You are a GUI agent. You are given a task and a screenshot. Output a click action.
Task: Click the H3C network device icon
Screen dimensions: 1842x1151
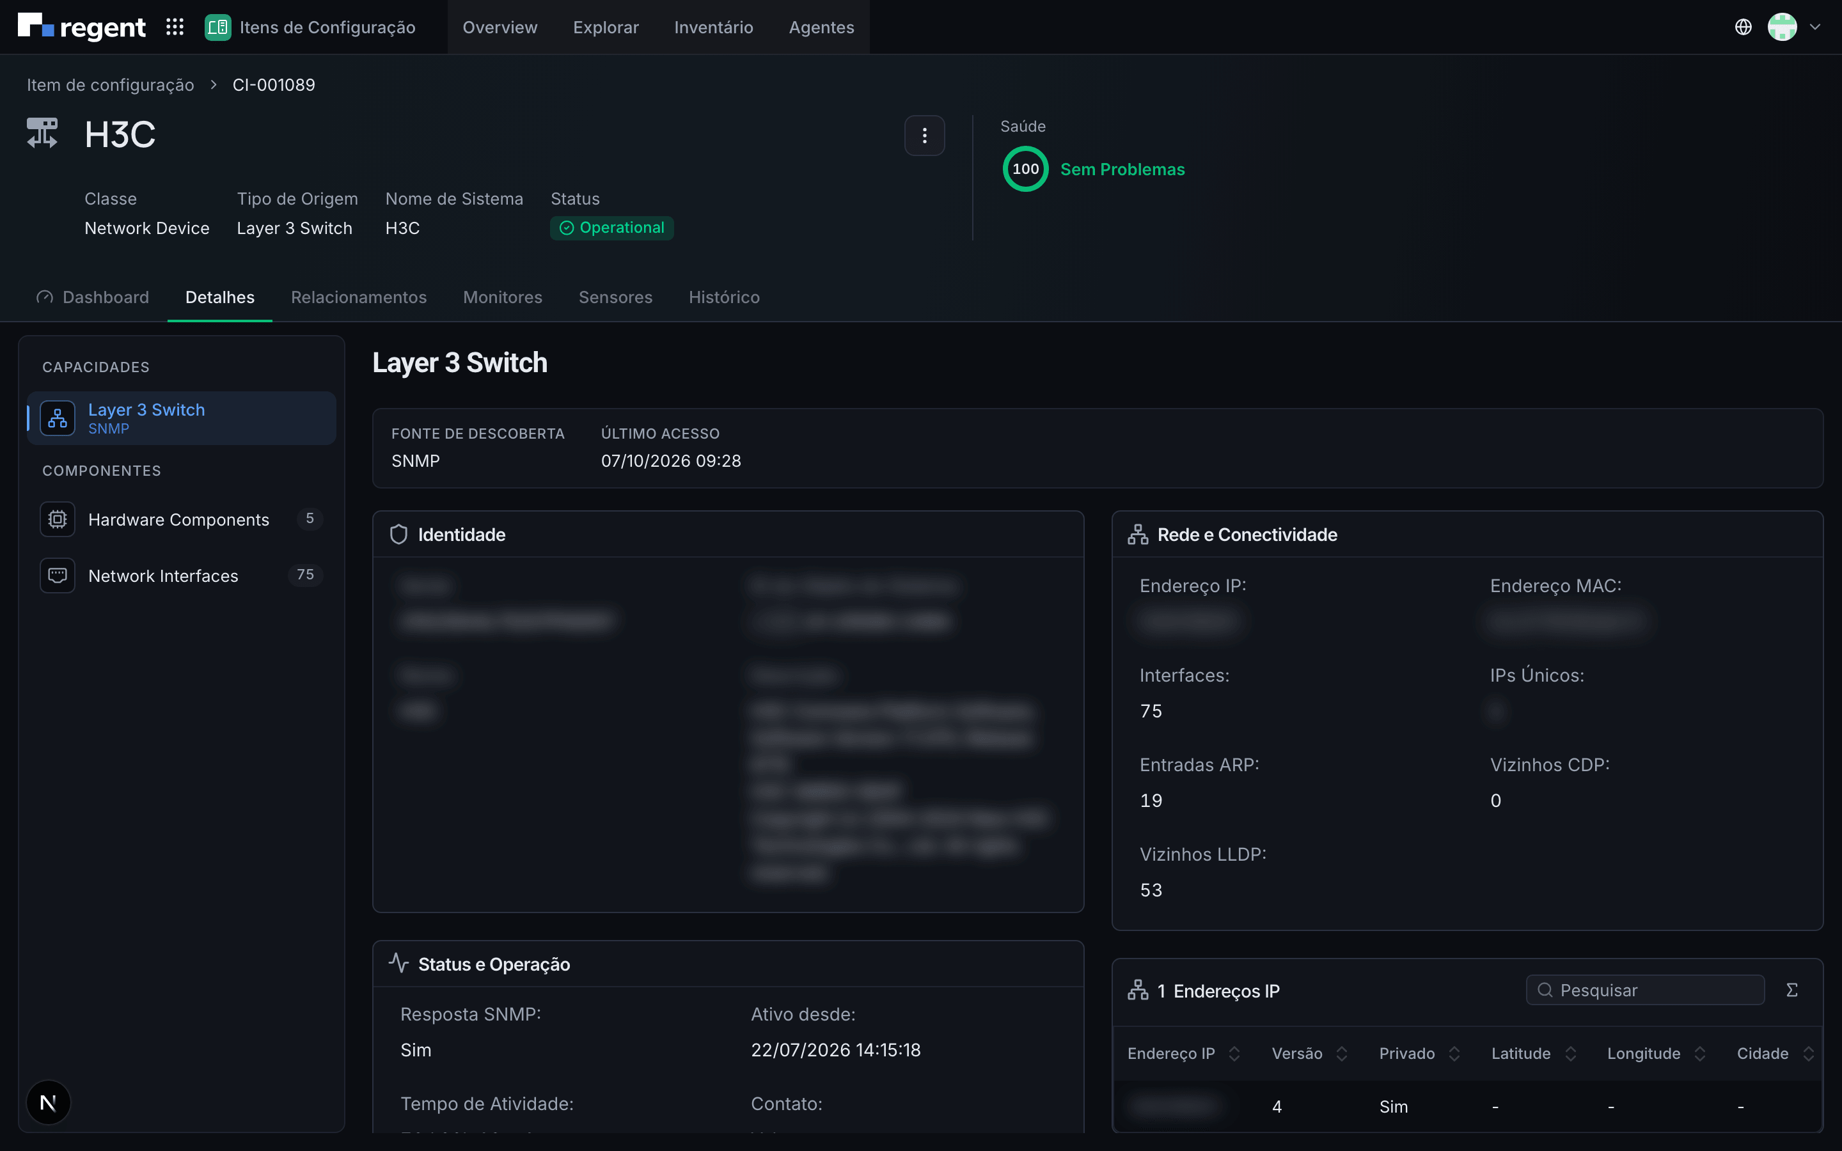coord(43,133)
